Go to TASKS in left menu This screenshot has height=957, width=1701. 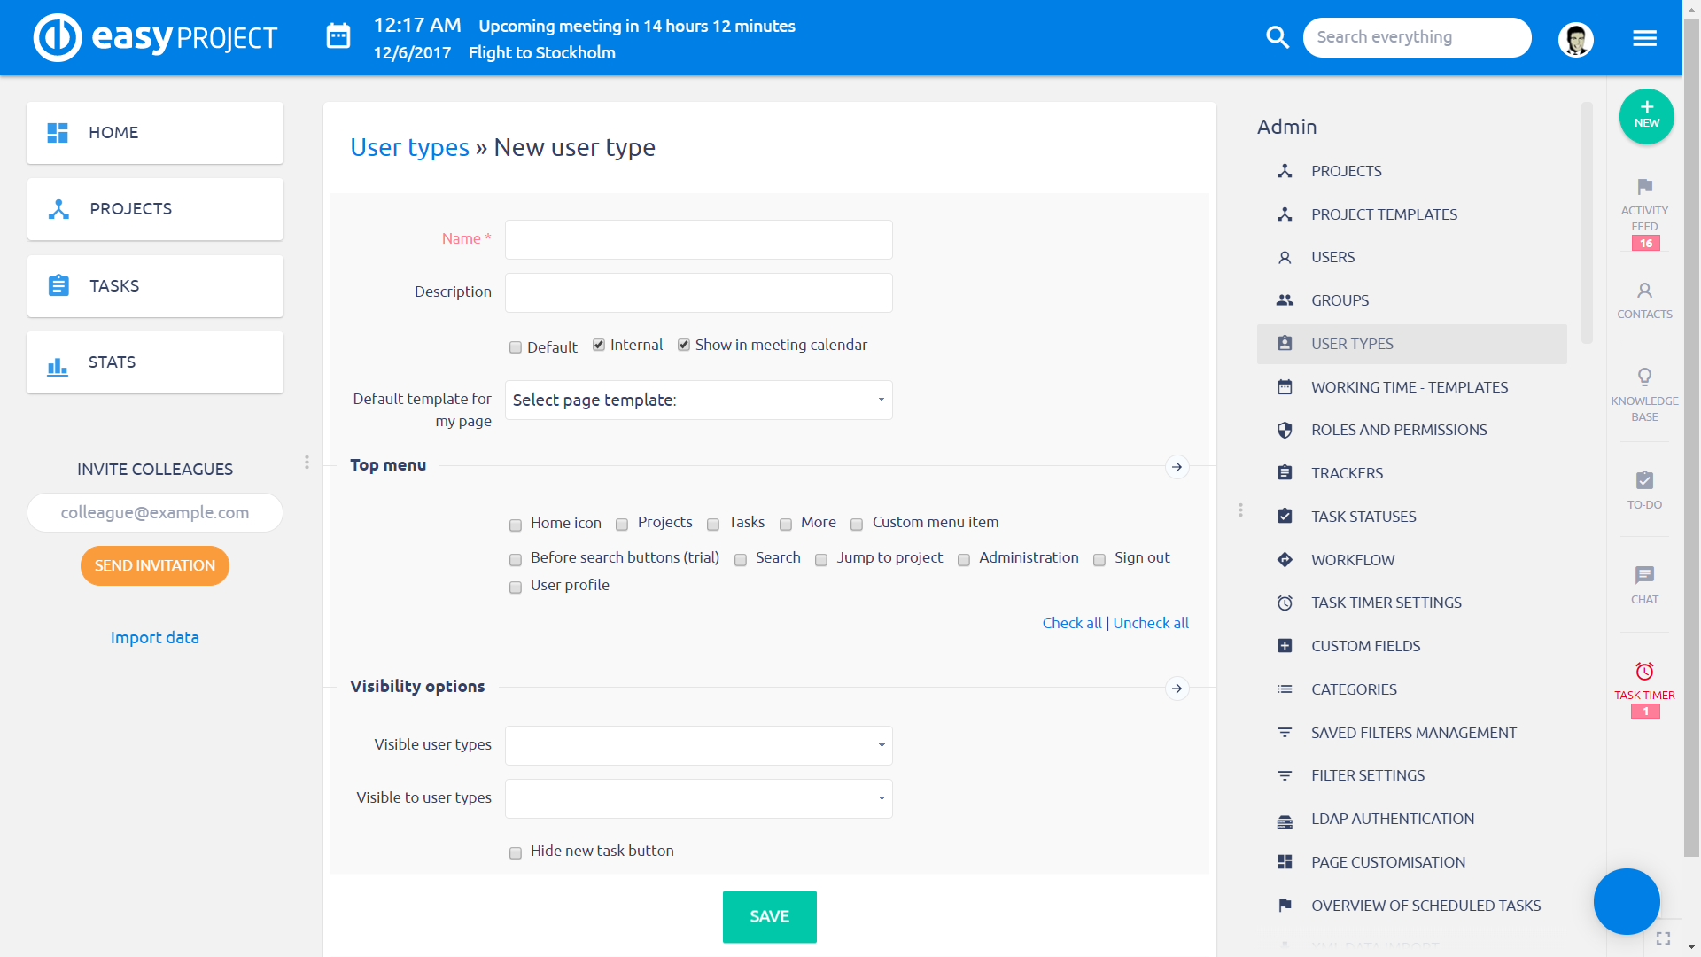coord(155,286)
